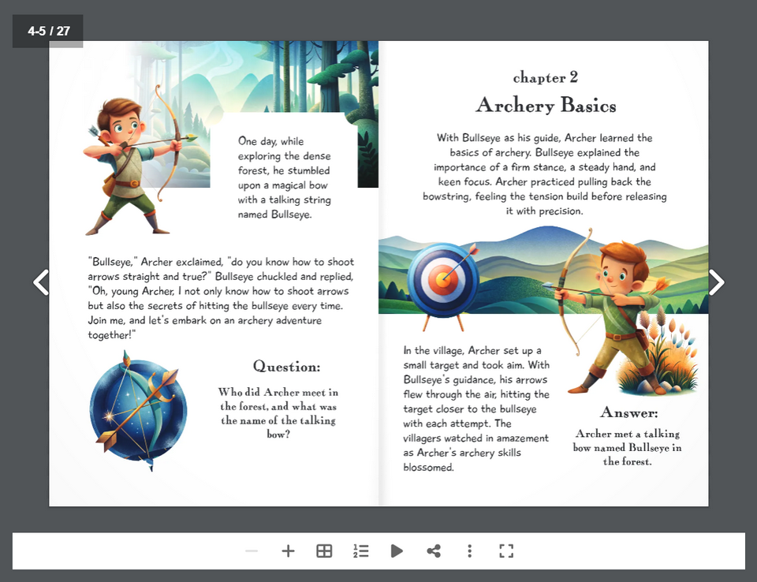Open the table of contents
The width and height of the screenshot is (757, 582).
[360, 550]
